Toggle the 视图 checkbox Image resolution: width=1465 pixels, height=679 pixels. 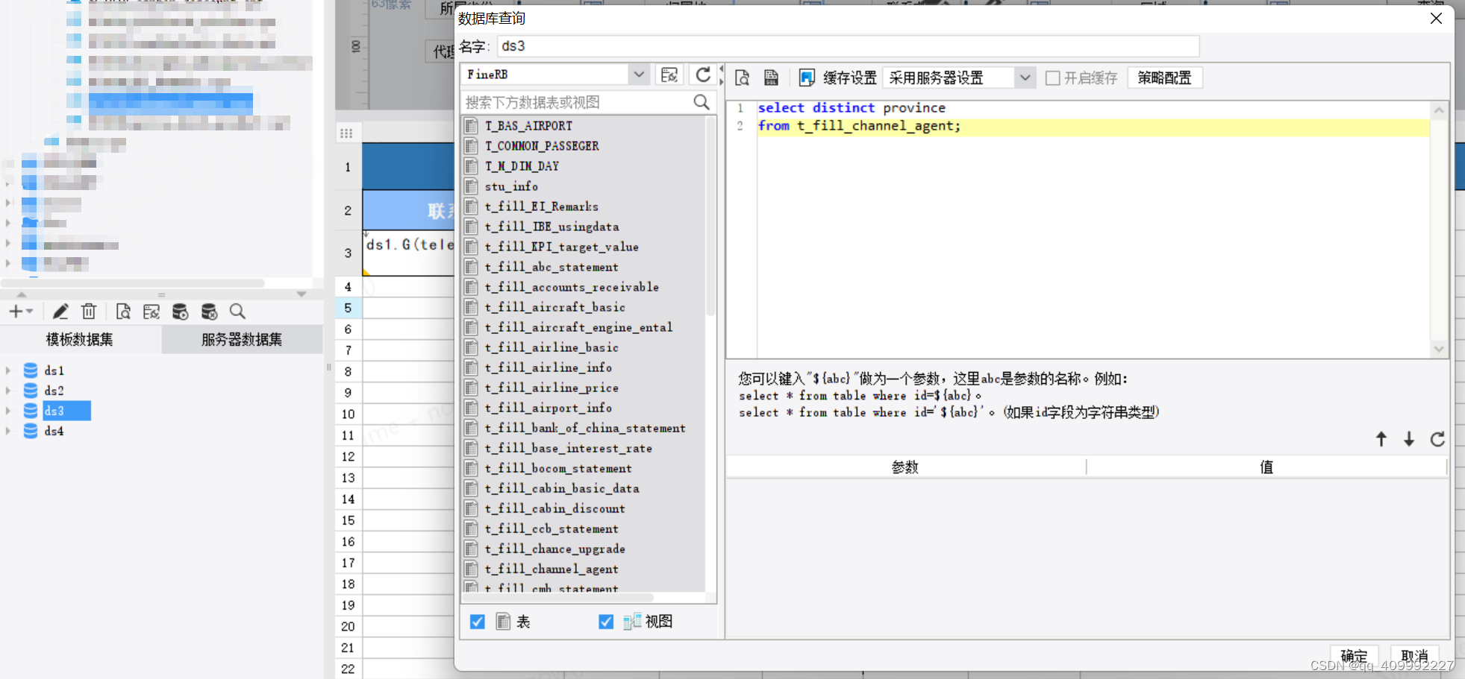(x=606, y=622)
